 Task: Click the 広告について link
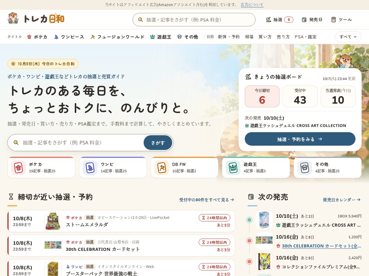[252, 5]
